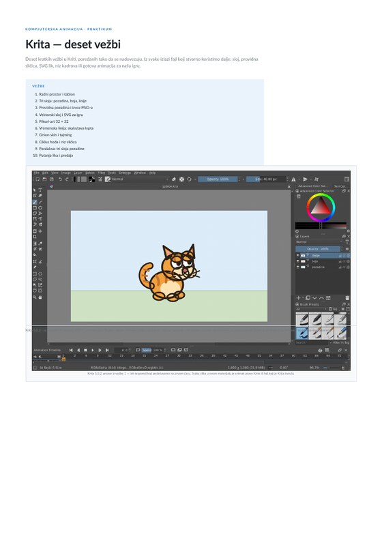Open File menu

tap(36, 173)
